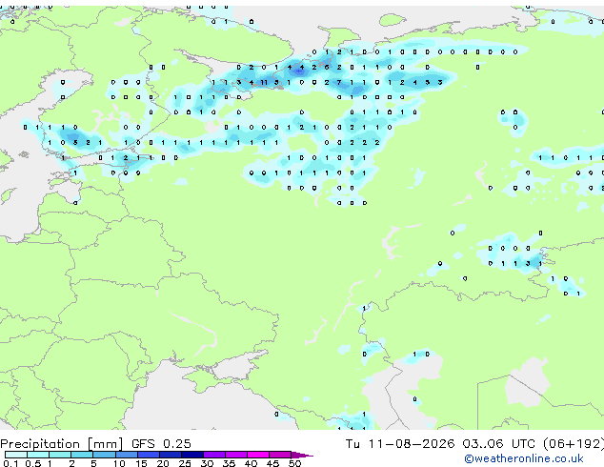Click the '7' precipitation value on map
The image size is (604, 467).
tap(339, 83)
